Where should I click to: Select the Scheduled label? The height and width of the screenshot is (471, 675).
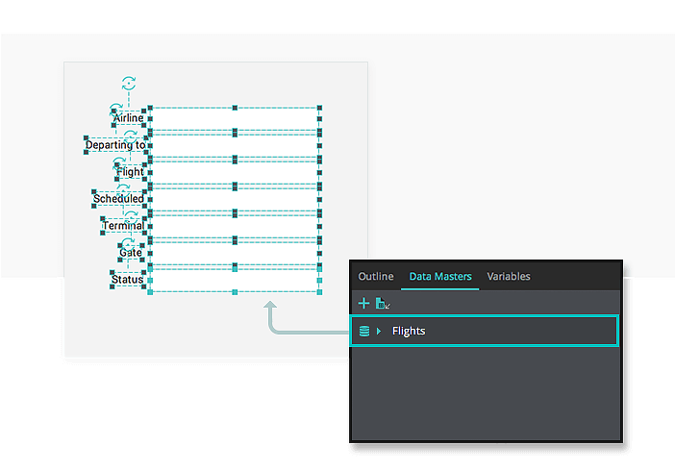(x=119, y=198)
